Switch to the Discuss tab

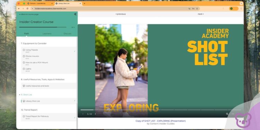point(67,34)
